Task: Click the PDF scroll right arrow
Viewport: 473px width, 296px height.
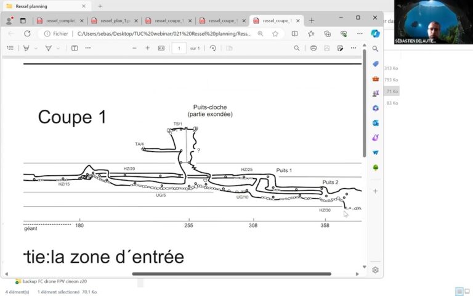Action: pyautogui.click(x=357, y=274)
